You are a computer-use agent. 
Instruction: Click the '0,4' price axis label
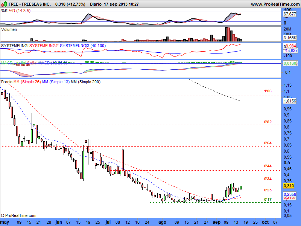[287, 175]
